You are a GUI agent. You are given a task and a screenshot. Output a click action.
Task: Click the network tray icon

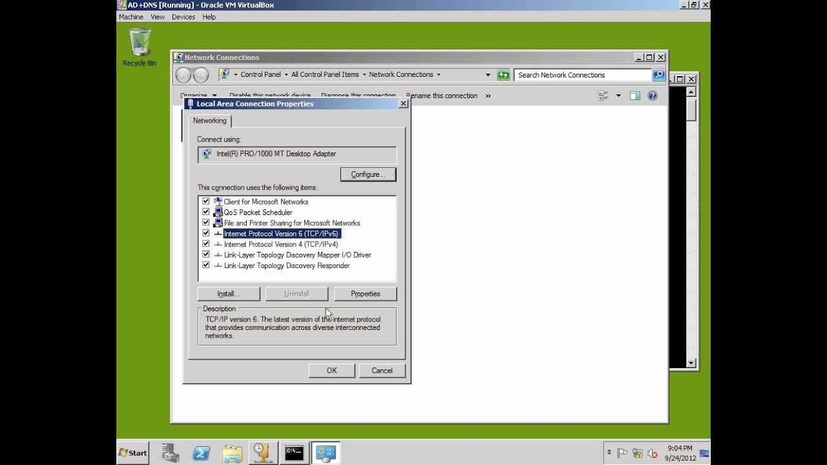pyautogui.click(x=638, y=453)
